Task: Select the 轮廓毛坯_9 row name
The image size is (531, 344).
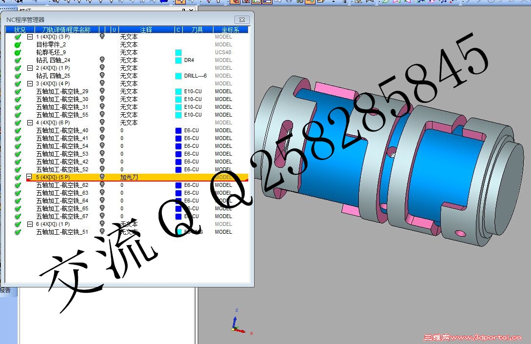Action: [51, 53]
